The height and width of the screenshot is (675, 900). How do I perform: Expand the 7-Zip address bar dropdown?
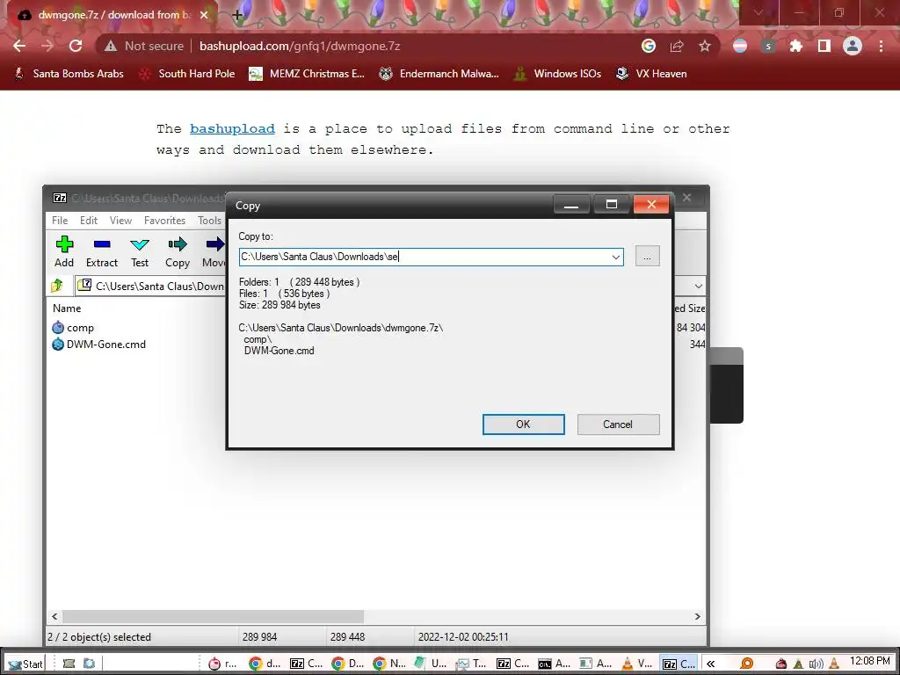pos(698,286)
